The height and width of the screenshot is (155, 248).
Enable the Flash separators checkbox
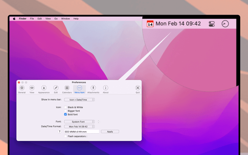[x=66, y=136]
